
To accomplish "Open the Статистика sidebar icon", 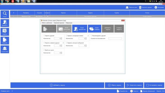I will pyautogui.click(x=5, y=49).
